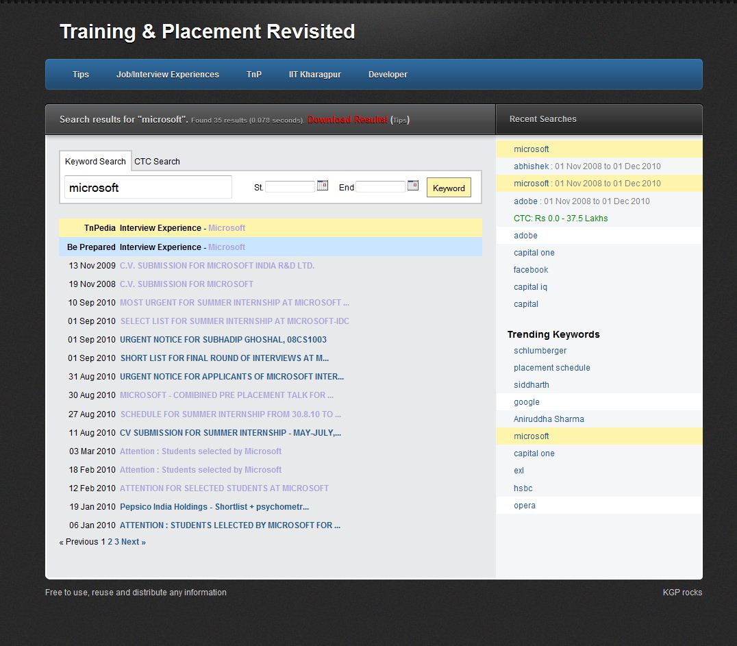
Task: Click Training & Placement Revisited site title
Action: [x=208, y=32]
